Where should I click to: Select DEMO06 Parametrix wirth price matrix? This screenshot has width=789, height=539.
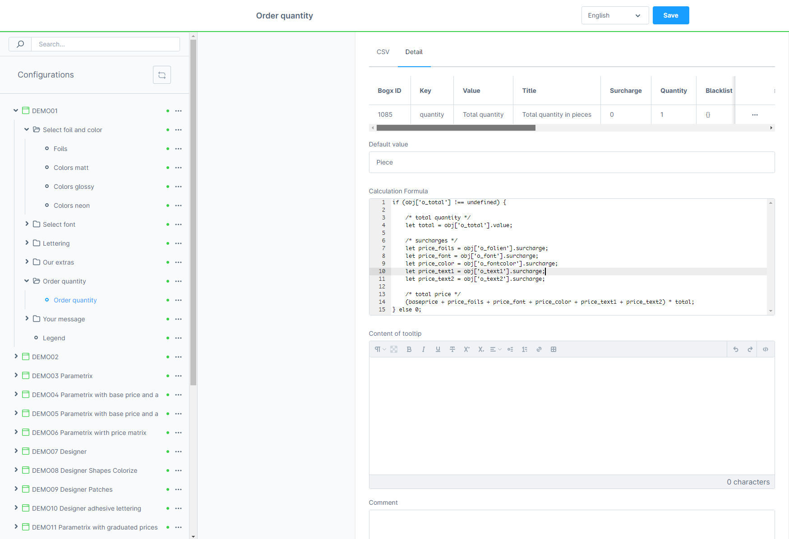89,433
